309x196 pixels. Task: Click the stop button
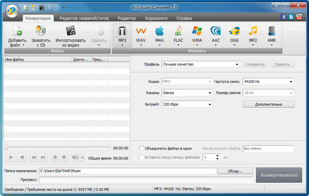tap(22, 157)
